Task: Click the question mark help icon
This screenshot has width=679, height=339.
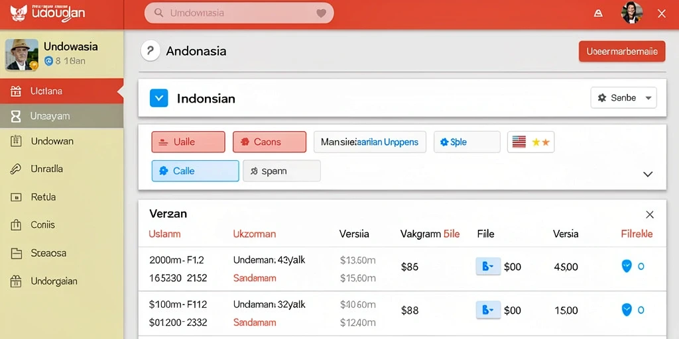Action: (151, 52)
